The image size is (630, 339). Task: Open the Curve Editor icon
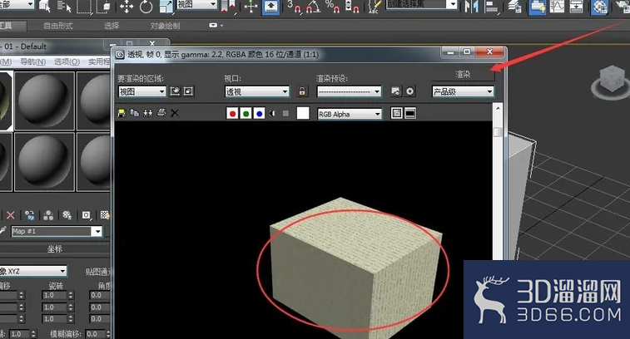pyautogui.click(x=557, y=7)
